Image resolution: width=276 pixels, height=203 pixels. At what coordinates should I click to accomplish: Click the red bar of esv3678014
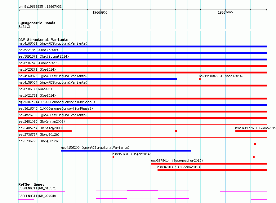[209, 164]
